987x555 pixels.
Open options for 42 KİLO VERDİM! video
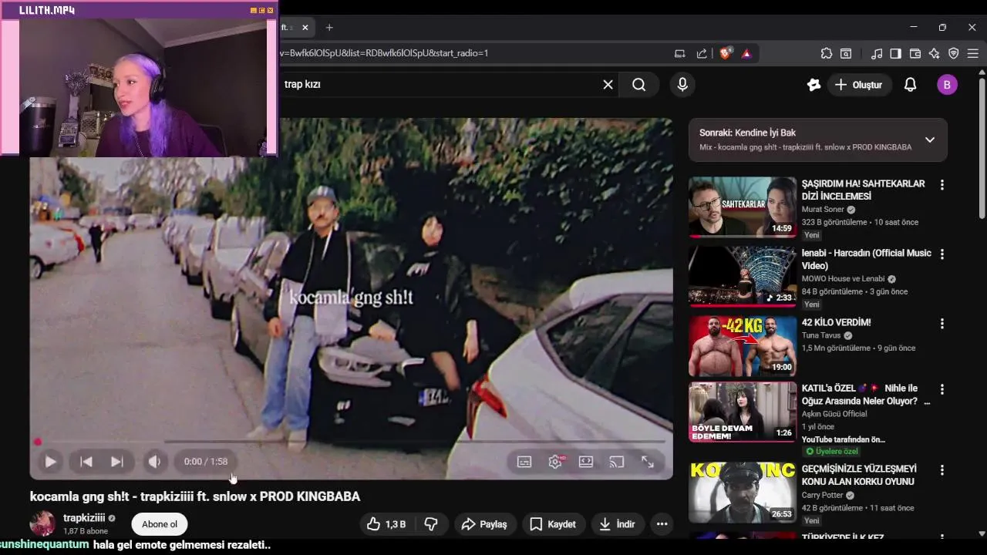tap(942, 324)
